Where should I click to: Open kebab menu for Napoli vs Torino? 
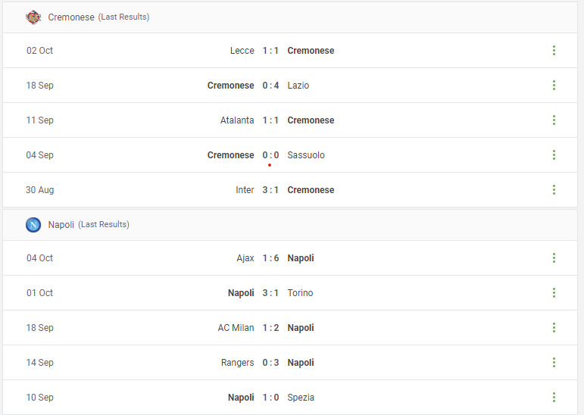(554, 293)
